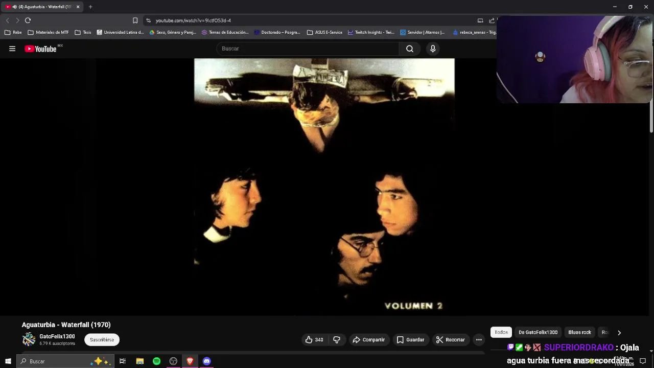The image size is (654, 368).
Task: Open rebeca_arenas bookmark
Action: pyautogui.click(x=474, y=32)
